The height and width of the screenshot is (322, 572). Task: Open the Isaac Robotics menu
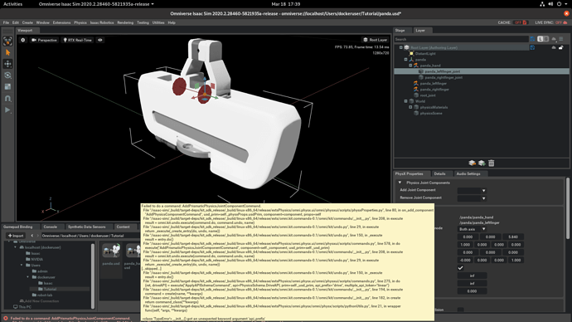tap(102, 22)
